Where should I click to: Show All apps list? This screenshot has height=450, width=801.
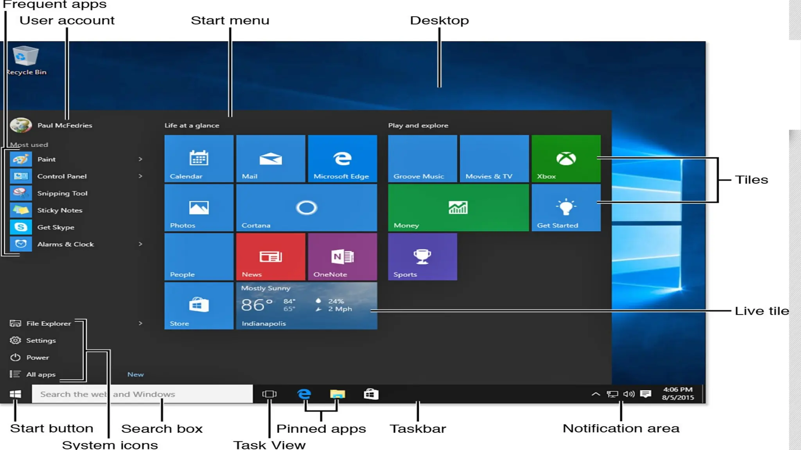(33, 374)
